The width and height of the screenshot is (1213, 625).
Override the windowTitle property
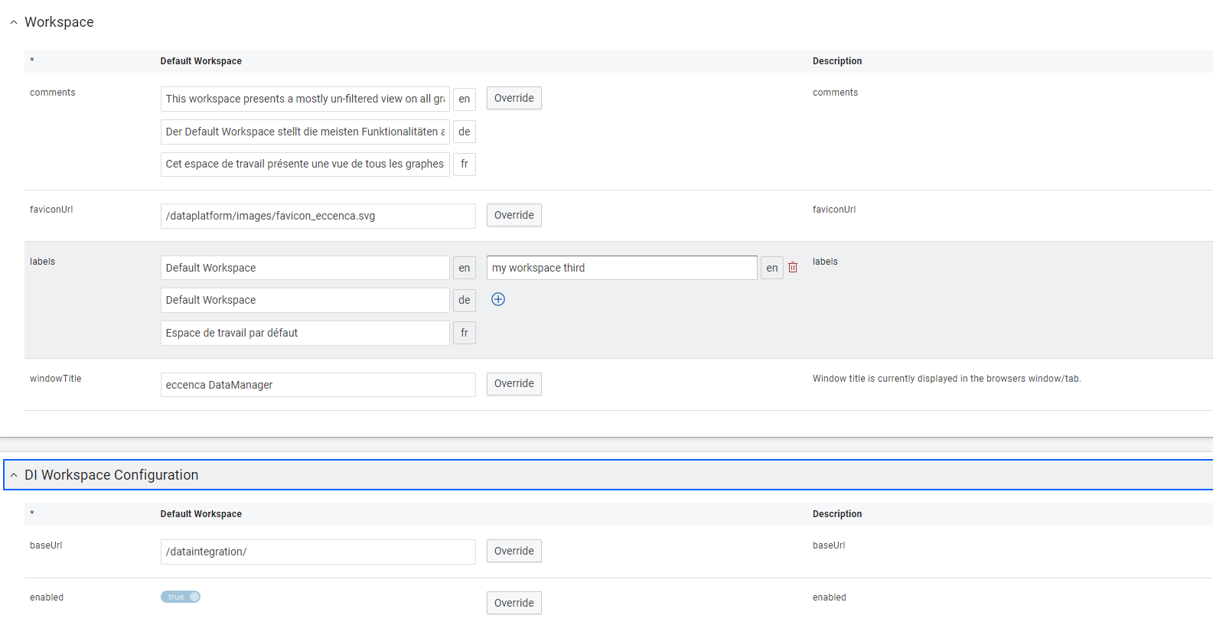(x=514, y=383)
